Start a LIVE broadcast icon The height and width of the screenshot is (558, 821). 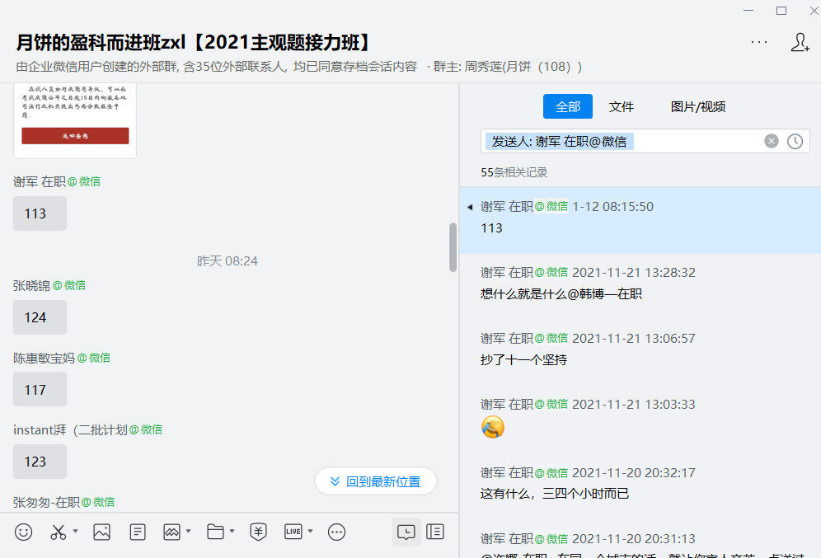click(x=293, y=532)
